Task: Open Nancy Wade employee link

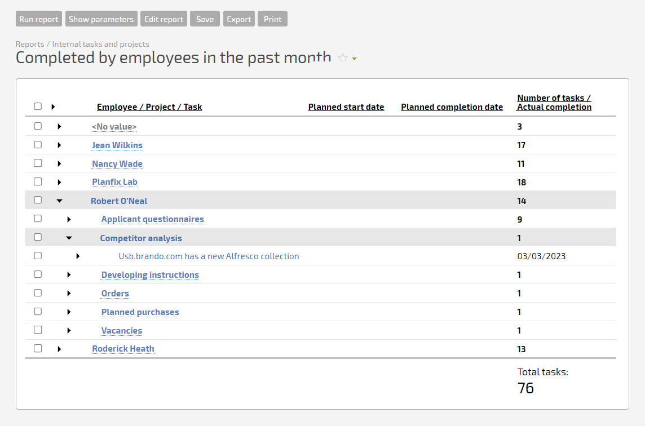Action: 117,163
